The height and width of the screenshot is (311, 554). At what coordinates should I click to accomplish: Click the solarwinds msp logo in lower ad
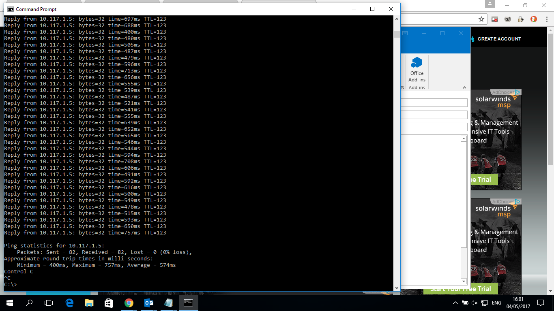click(x=496, y=211)
